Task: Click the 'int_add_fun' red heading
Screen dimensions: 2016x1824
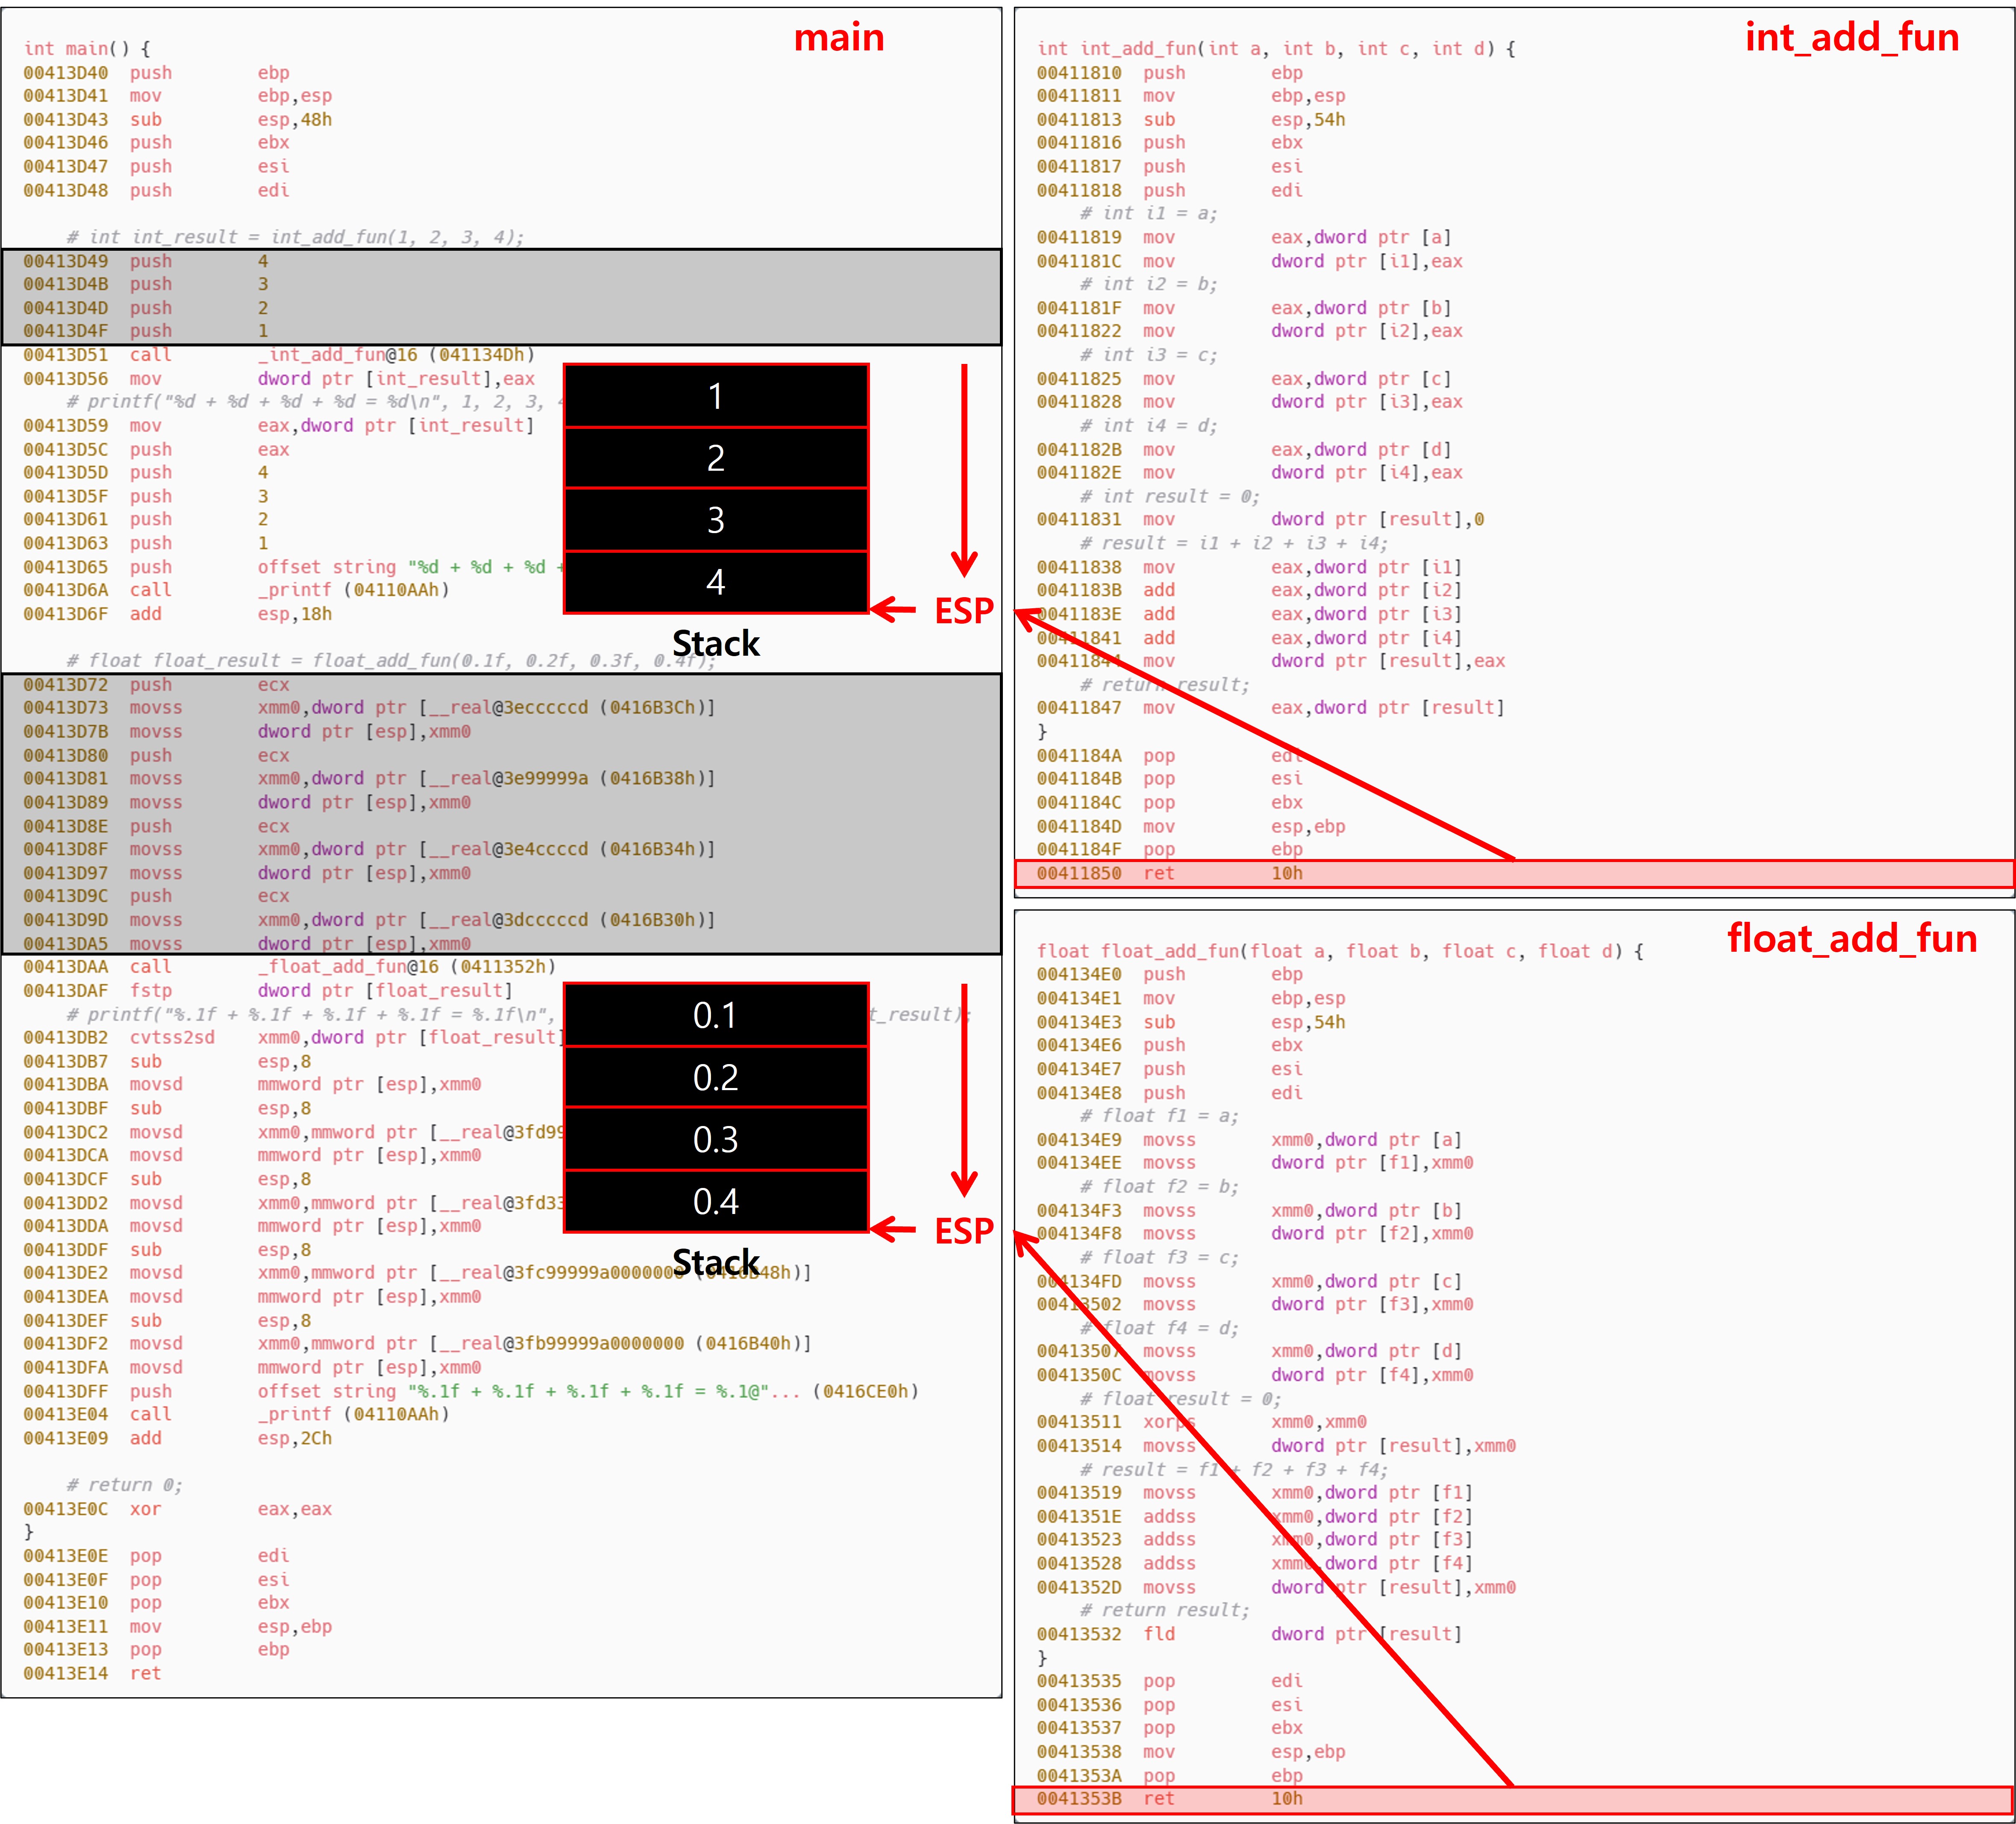Action: [x=1851, y=38]
